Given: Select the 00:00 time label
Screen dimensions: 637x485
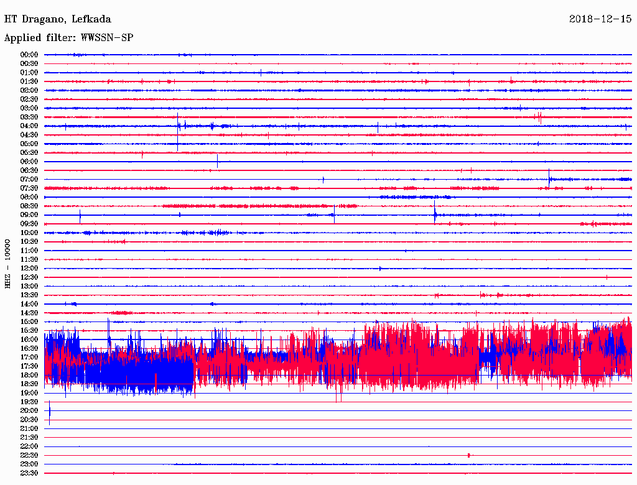Looking at the screenshot, I should click(x=29, y=55).
